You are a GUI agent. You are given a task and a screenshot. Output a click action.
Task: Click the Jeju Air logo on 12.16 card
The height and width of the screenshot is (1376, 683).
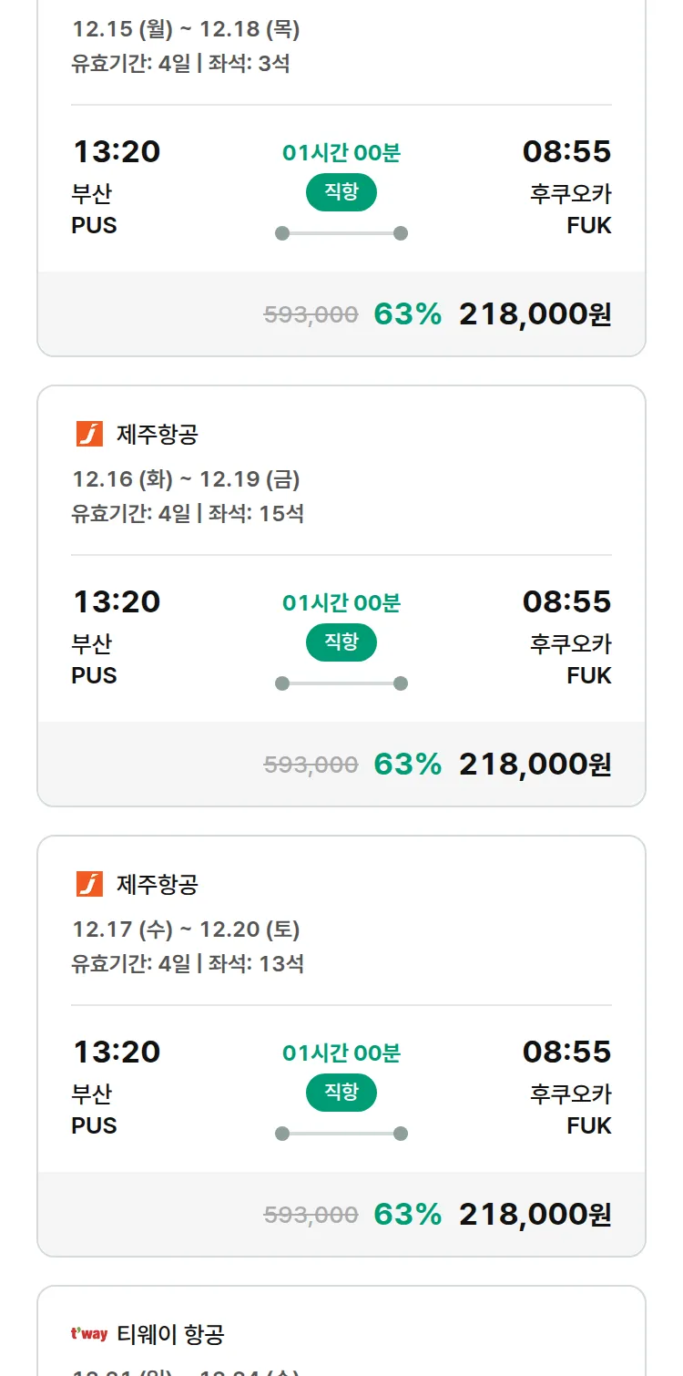[x=89, y=434]
